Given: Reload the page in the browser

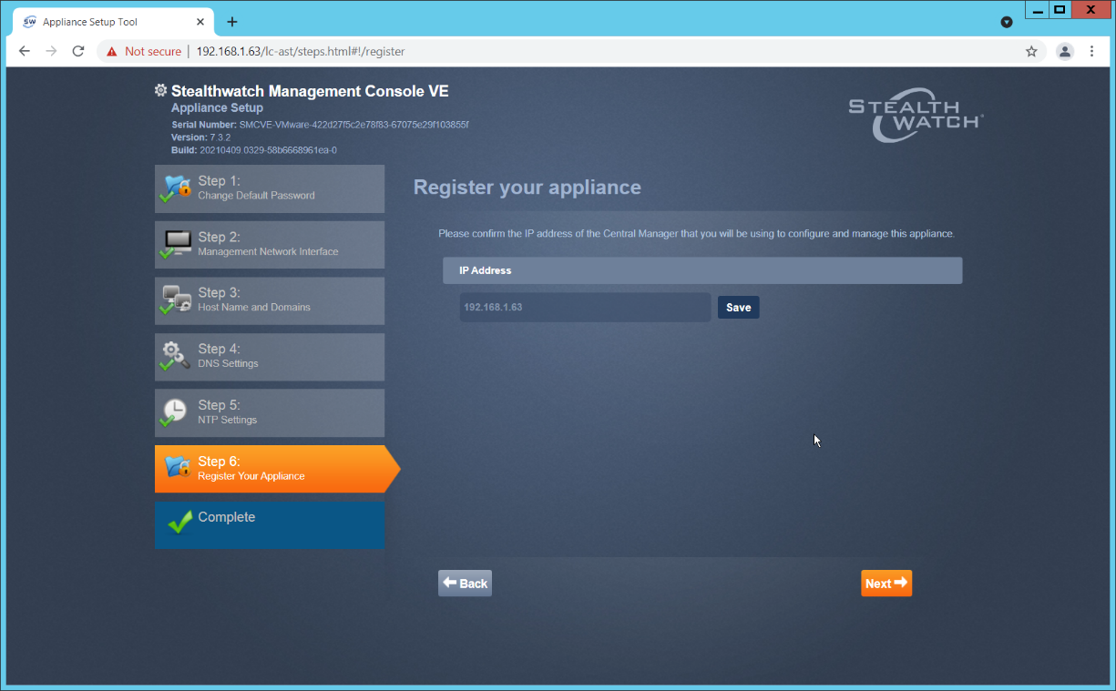Looking at the screenshot, I should click(x=78, y=52).
